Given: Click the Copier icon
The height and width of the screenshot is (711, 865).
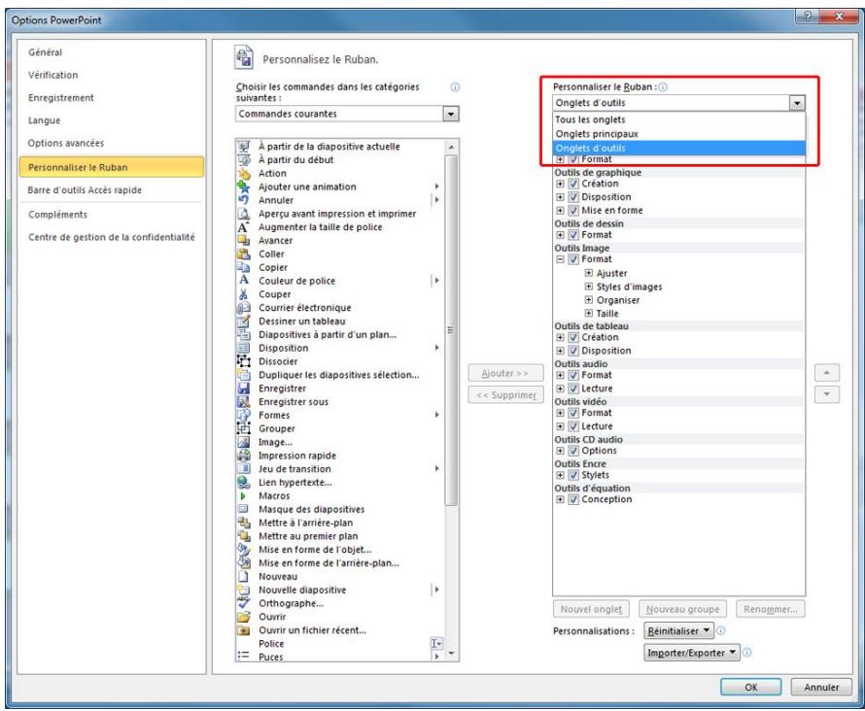Looking at the screenshot, I should pyautogui.click(x=243, y=267).
